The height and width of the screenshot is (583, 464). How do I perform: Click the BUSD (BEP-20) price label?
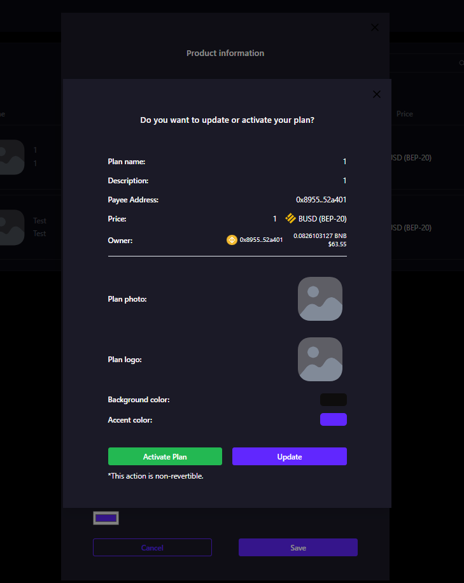point(322,218)
